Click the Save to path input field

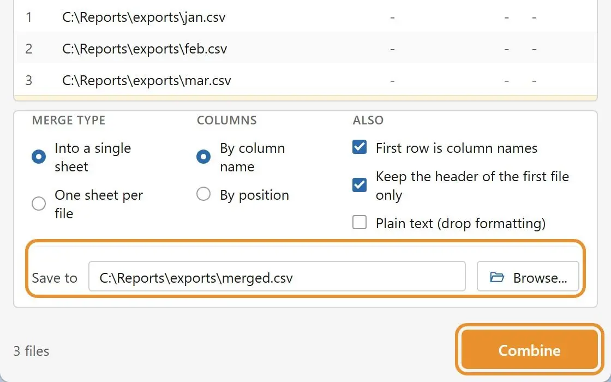click(x=277, y=276)
